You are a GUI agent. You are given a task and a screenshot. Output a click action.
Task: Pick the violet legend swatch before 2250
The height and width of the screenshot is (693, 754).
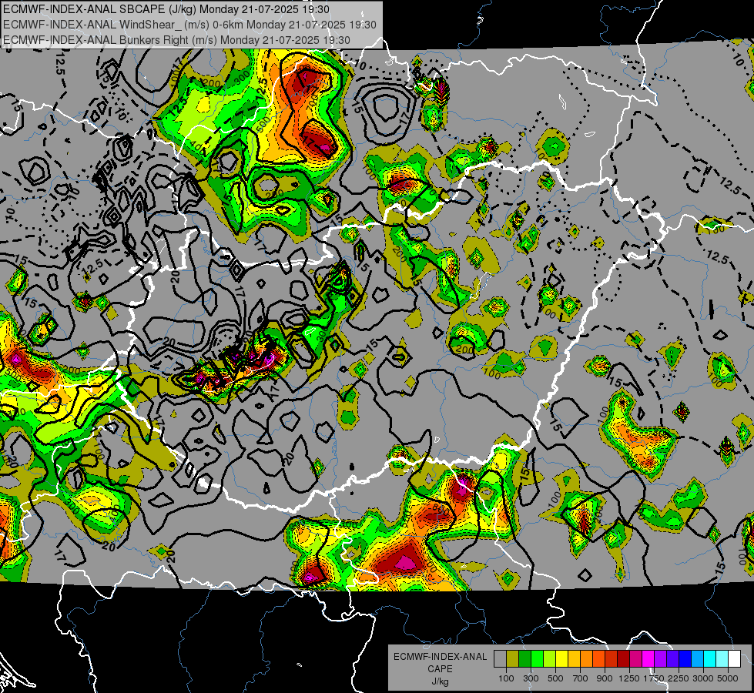pyautogui.click(x=672, y=658)
